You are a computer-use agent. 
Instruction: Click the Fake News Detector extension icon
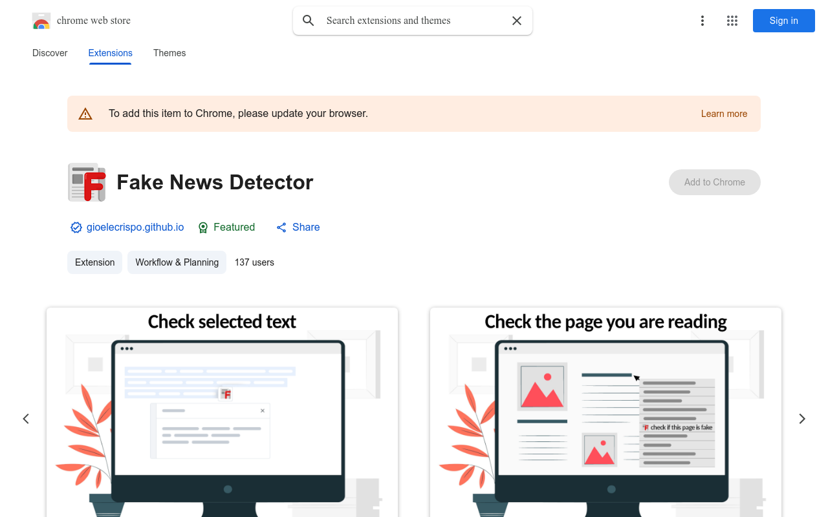[87, 182]
